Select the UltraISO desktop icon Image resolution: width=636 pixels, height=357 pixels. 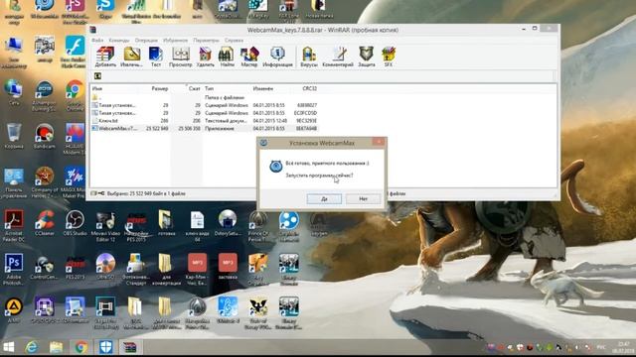pyautogui.click(x=105, y=267)
